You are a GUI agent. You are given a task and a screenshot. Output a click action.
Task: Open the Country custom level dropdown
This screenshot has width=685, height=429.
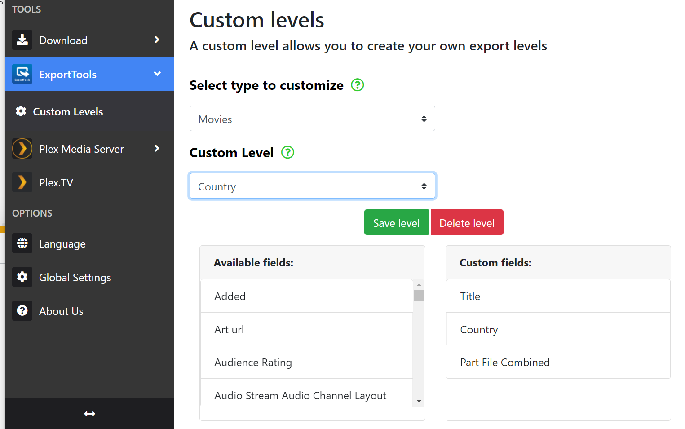point(312,186)
